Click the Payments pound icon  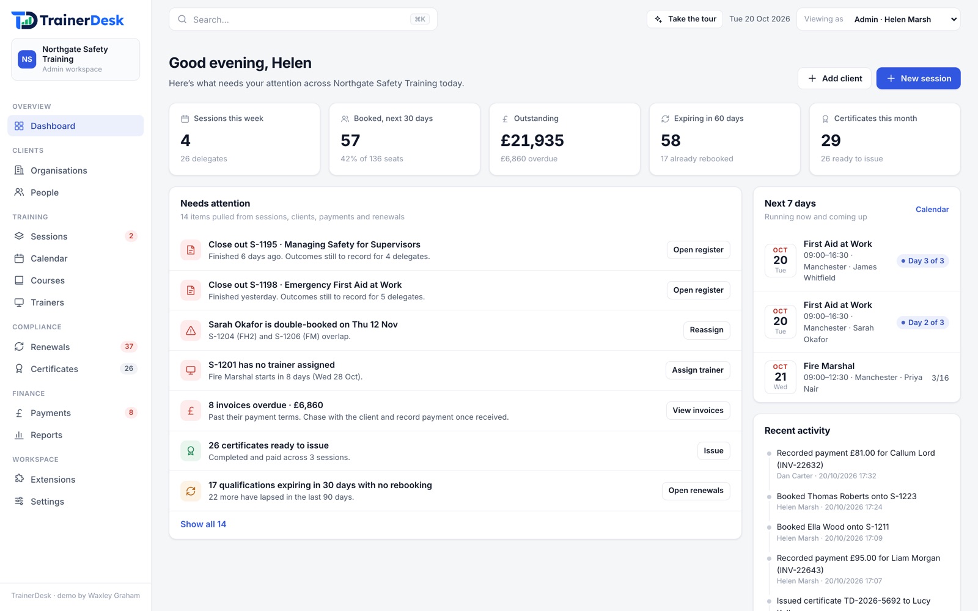[x=19, y=413]
